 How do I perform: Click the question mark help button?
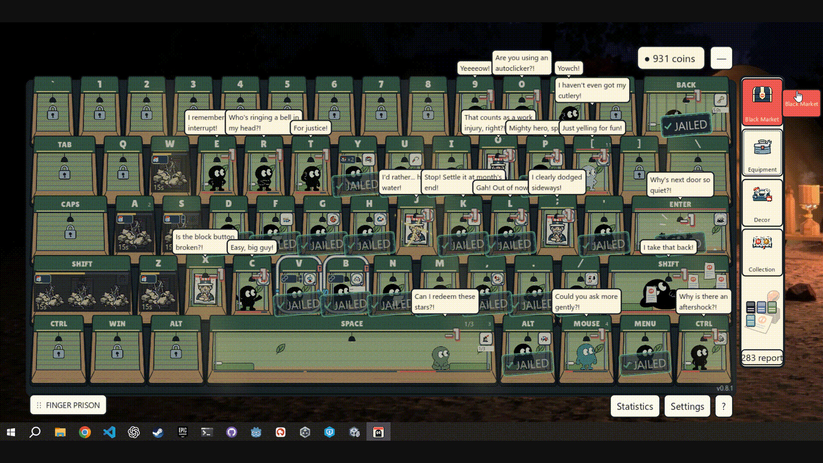(724, 406)
